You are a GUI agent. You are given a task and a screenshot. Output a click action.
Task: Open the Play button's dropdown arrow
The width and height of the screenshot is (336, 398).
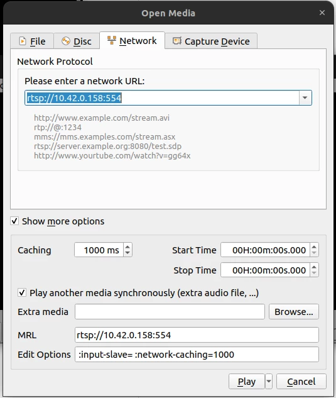click(x=269, y=381)
